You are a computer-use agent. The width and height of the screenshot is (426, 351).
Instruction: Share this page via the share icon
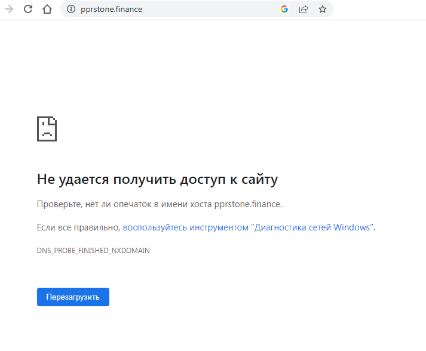tap(304, 9)
